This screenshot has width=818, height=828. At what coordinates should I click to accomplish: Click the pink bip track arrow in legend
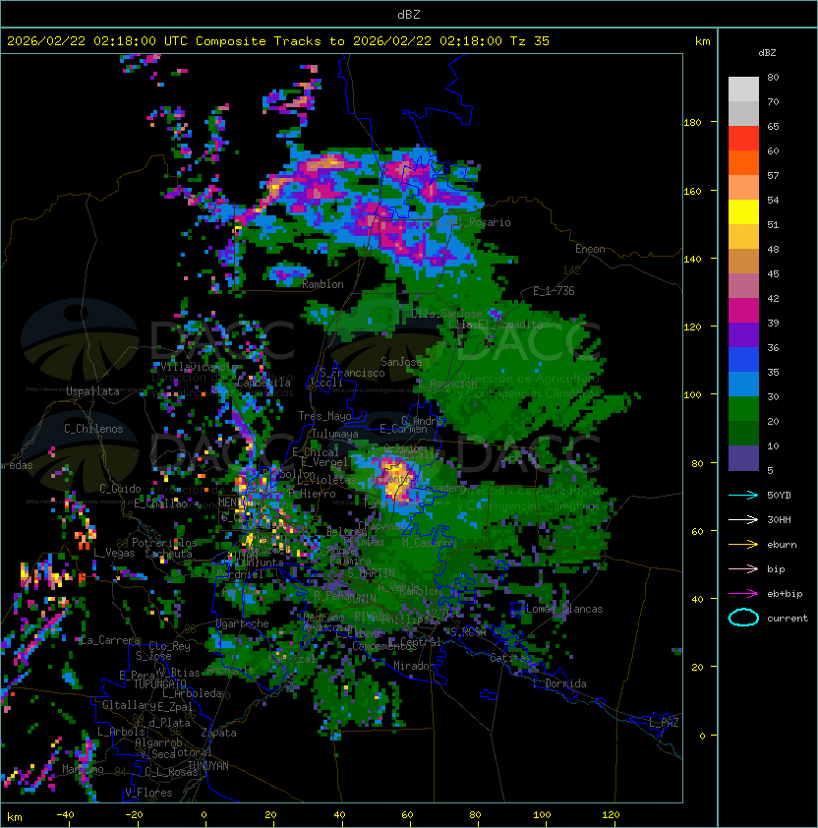pos(743,568)
